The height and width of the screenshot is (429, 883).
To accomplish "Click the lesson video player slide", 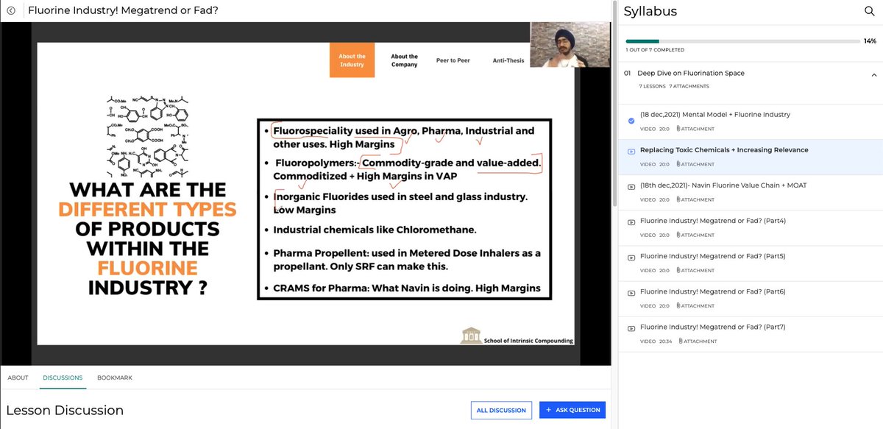I will click(306, 193).
